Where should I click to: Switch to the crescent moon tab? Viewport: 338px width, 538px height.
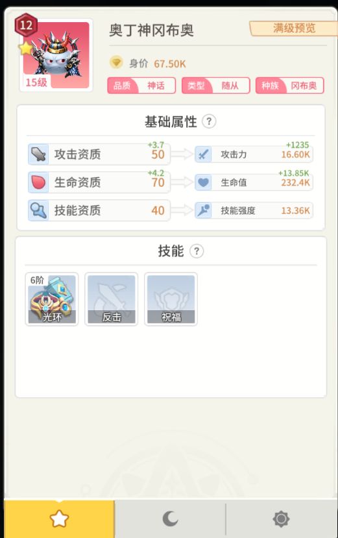(170, 519)
